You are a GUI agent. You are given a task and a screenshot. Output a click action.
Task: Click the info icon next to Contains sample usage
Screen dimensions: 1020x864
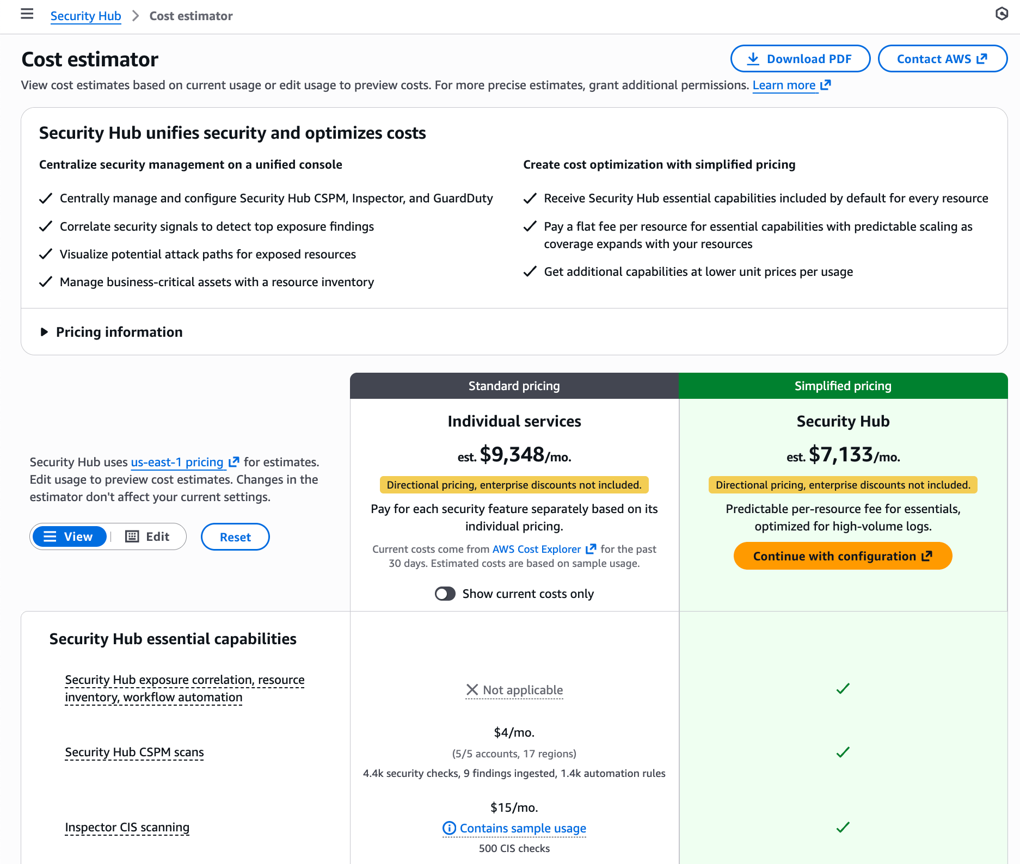point(449,828)
